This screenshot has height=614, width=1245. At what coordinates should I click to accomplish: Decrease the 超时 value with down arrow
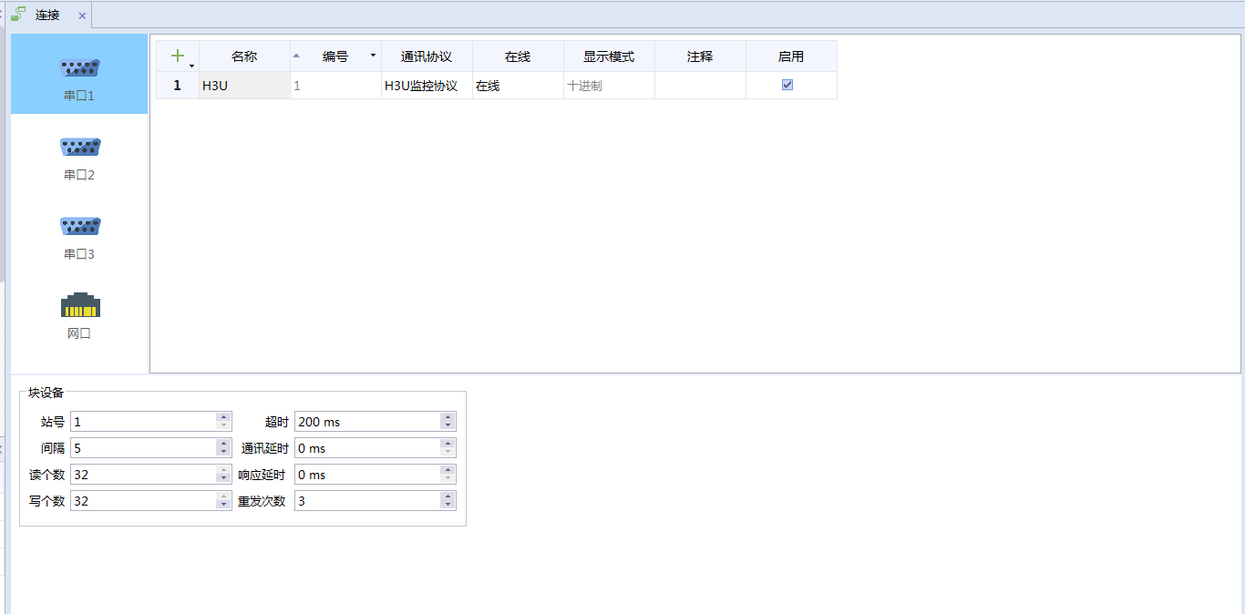(447, 425)
